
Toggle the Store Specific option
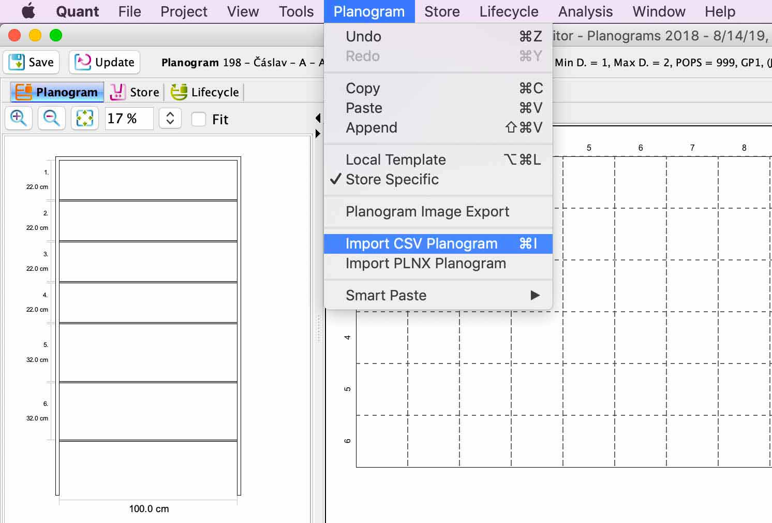click(392, 179)
